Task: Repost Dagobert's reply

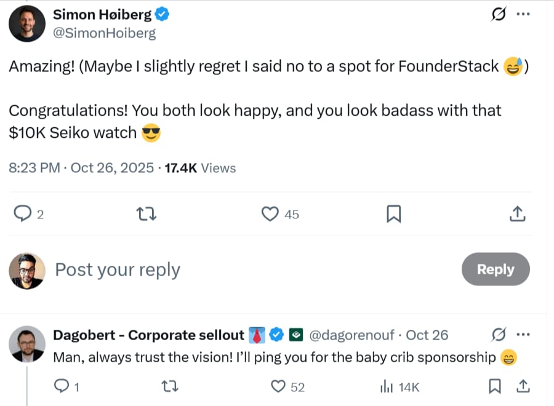Action: coord(165,386)
